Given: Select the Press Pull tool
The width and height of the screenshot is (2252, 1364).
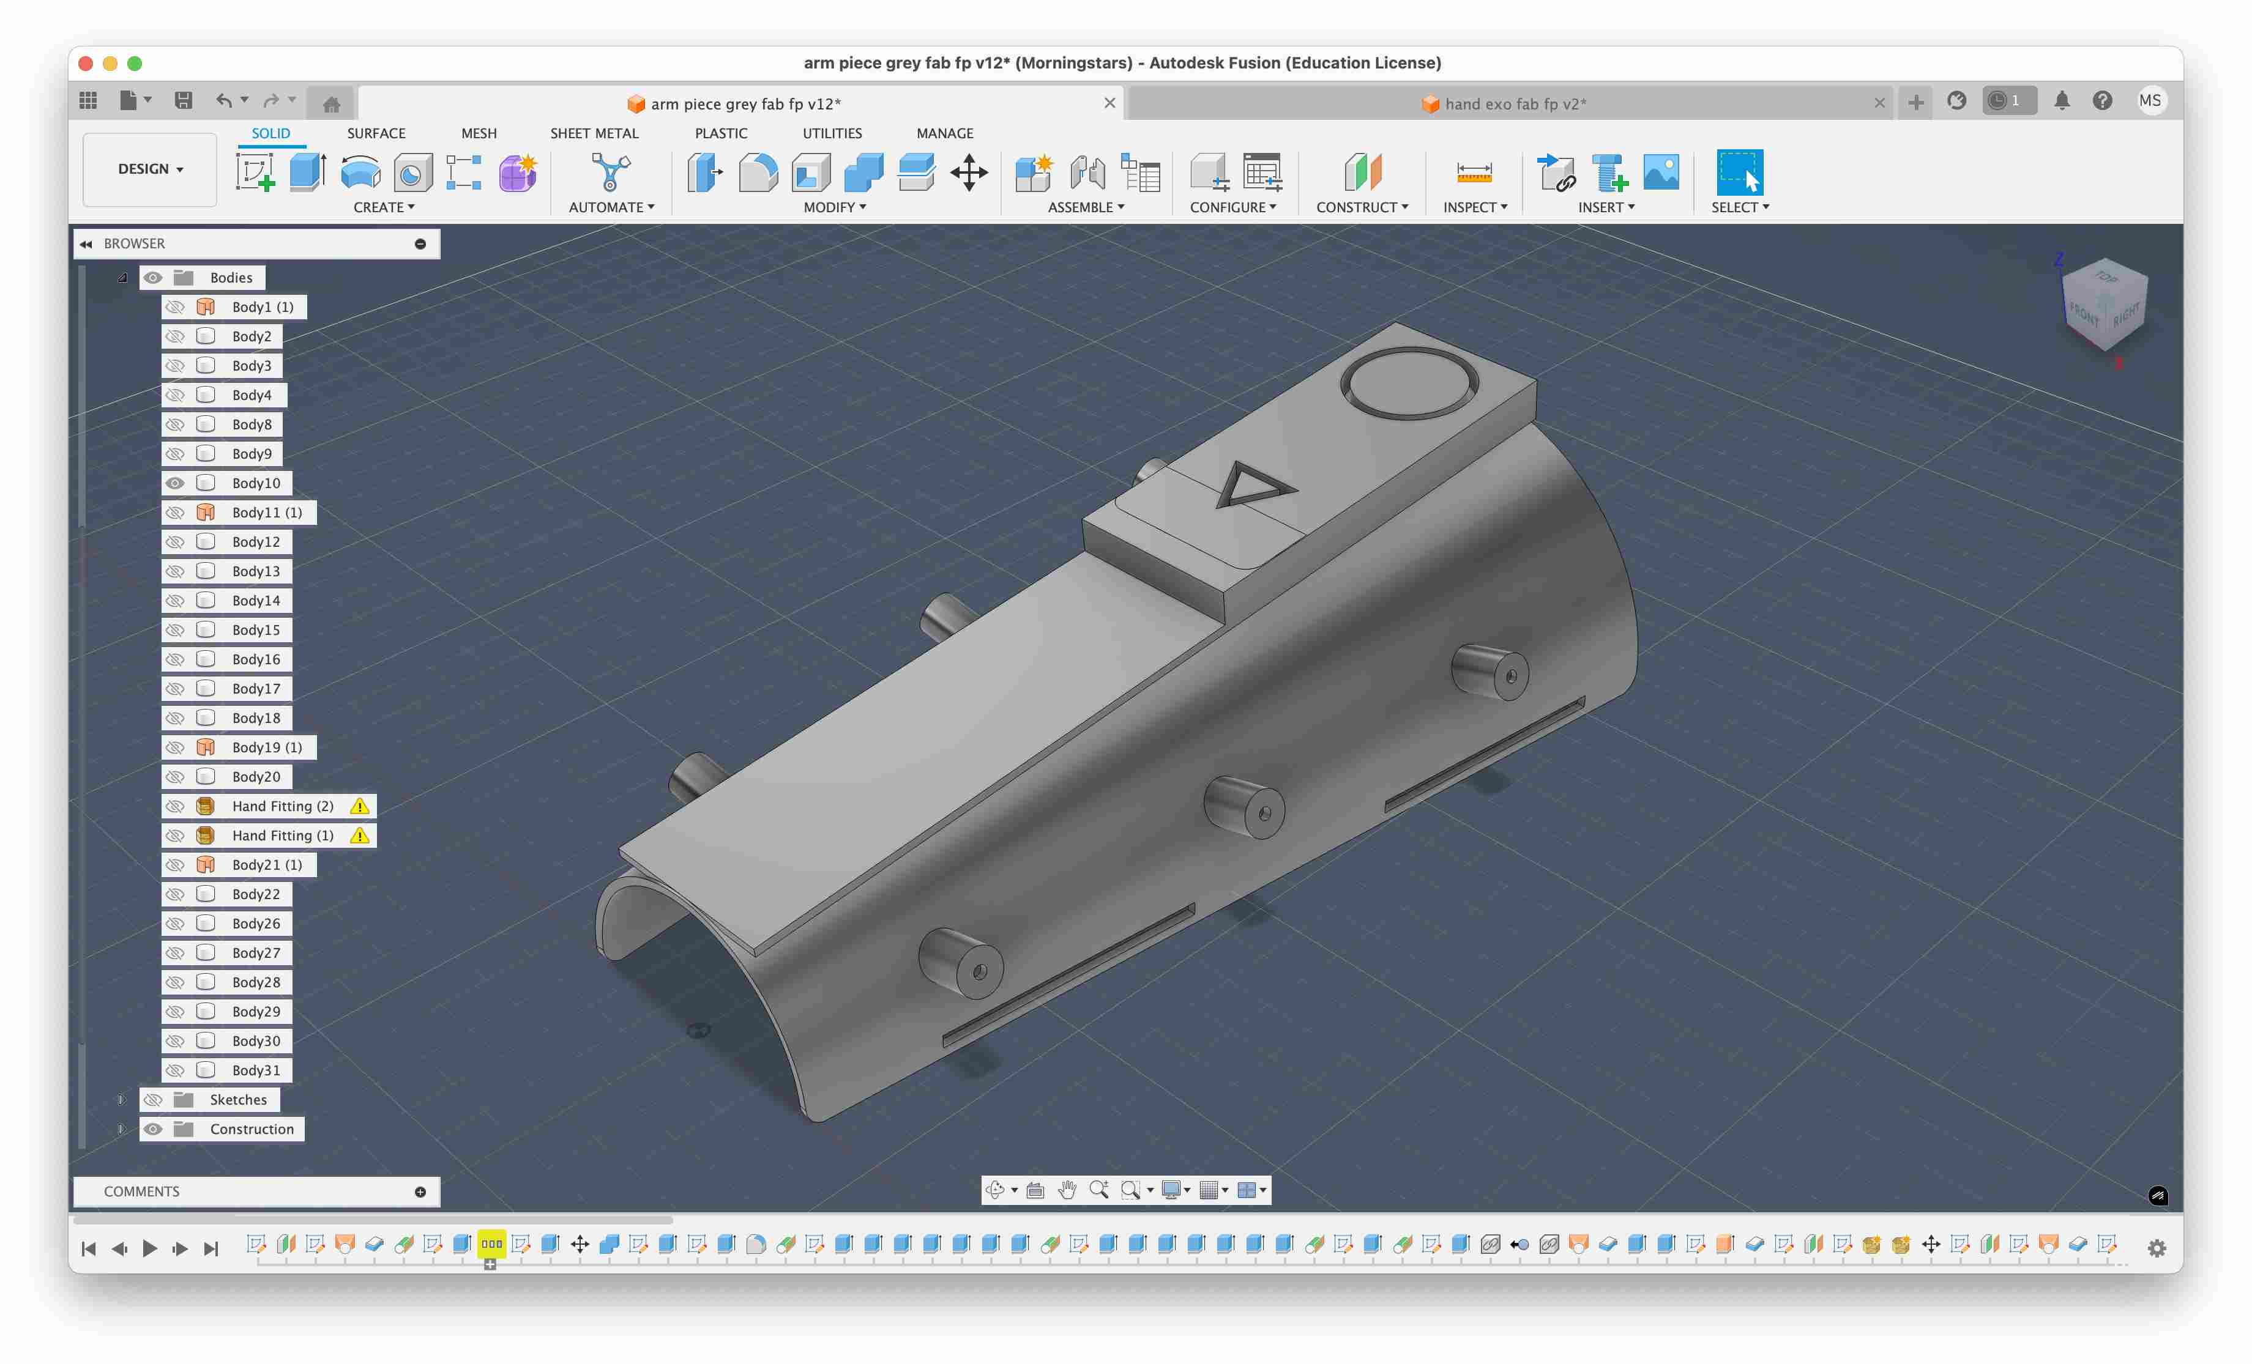Looking at the screenshot, I should (x=706, y=172).
